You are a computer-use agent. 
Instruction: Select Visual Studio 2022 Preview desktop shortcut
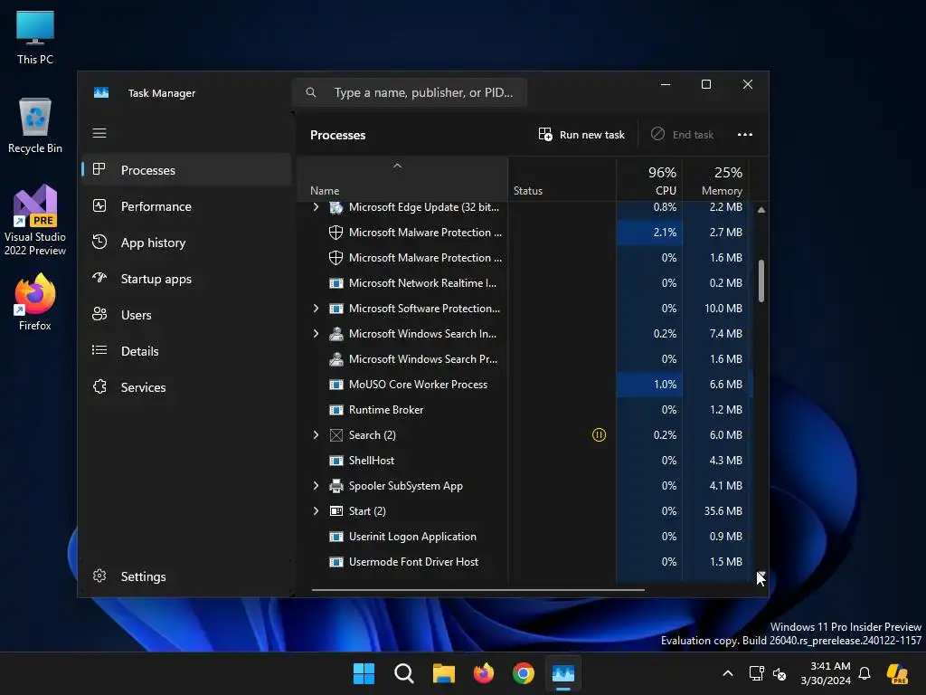pyautogui.click(x=35, y=221)
